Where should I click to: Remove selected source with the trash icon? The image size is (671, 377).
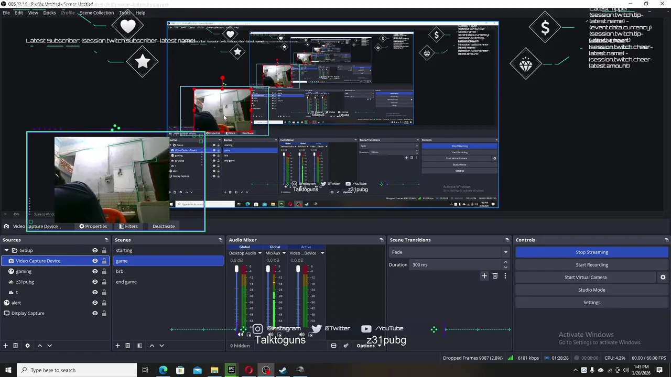[15, 346]
